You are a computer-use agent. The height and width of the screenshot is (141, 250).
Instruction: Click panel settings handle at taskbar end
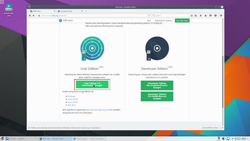pyautogui.click(x=248, y=139)
